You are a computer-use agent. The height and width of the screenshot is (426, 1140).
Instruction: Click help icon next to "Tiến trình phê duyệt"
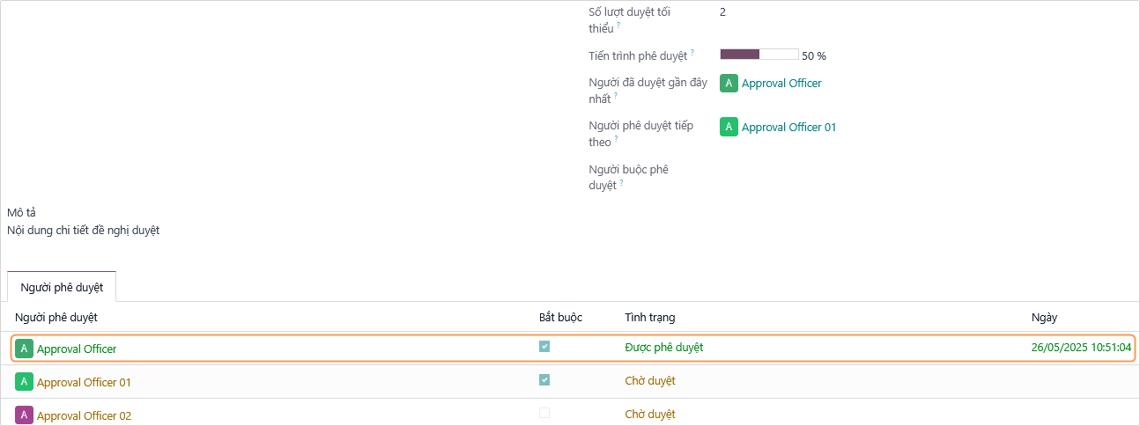click(692, 53)
